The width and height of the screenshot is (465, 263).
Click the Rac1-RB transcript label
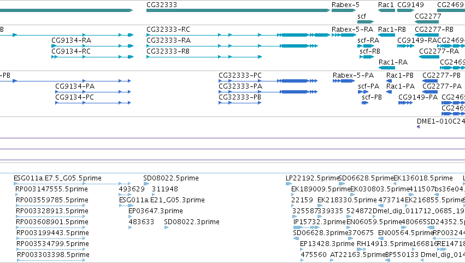(x=392, y=30)
